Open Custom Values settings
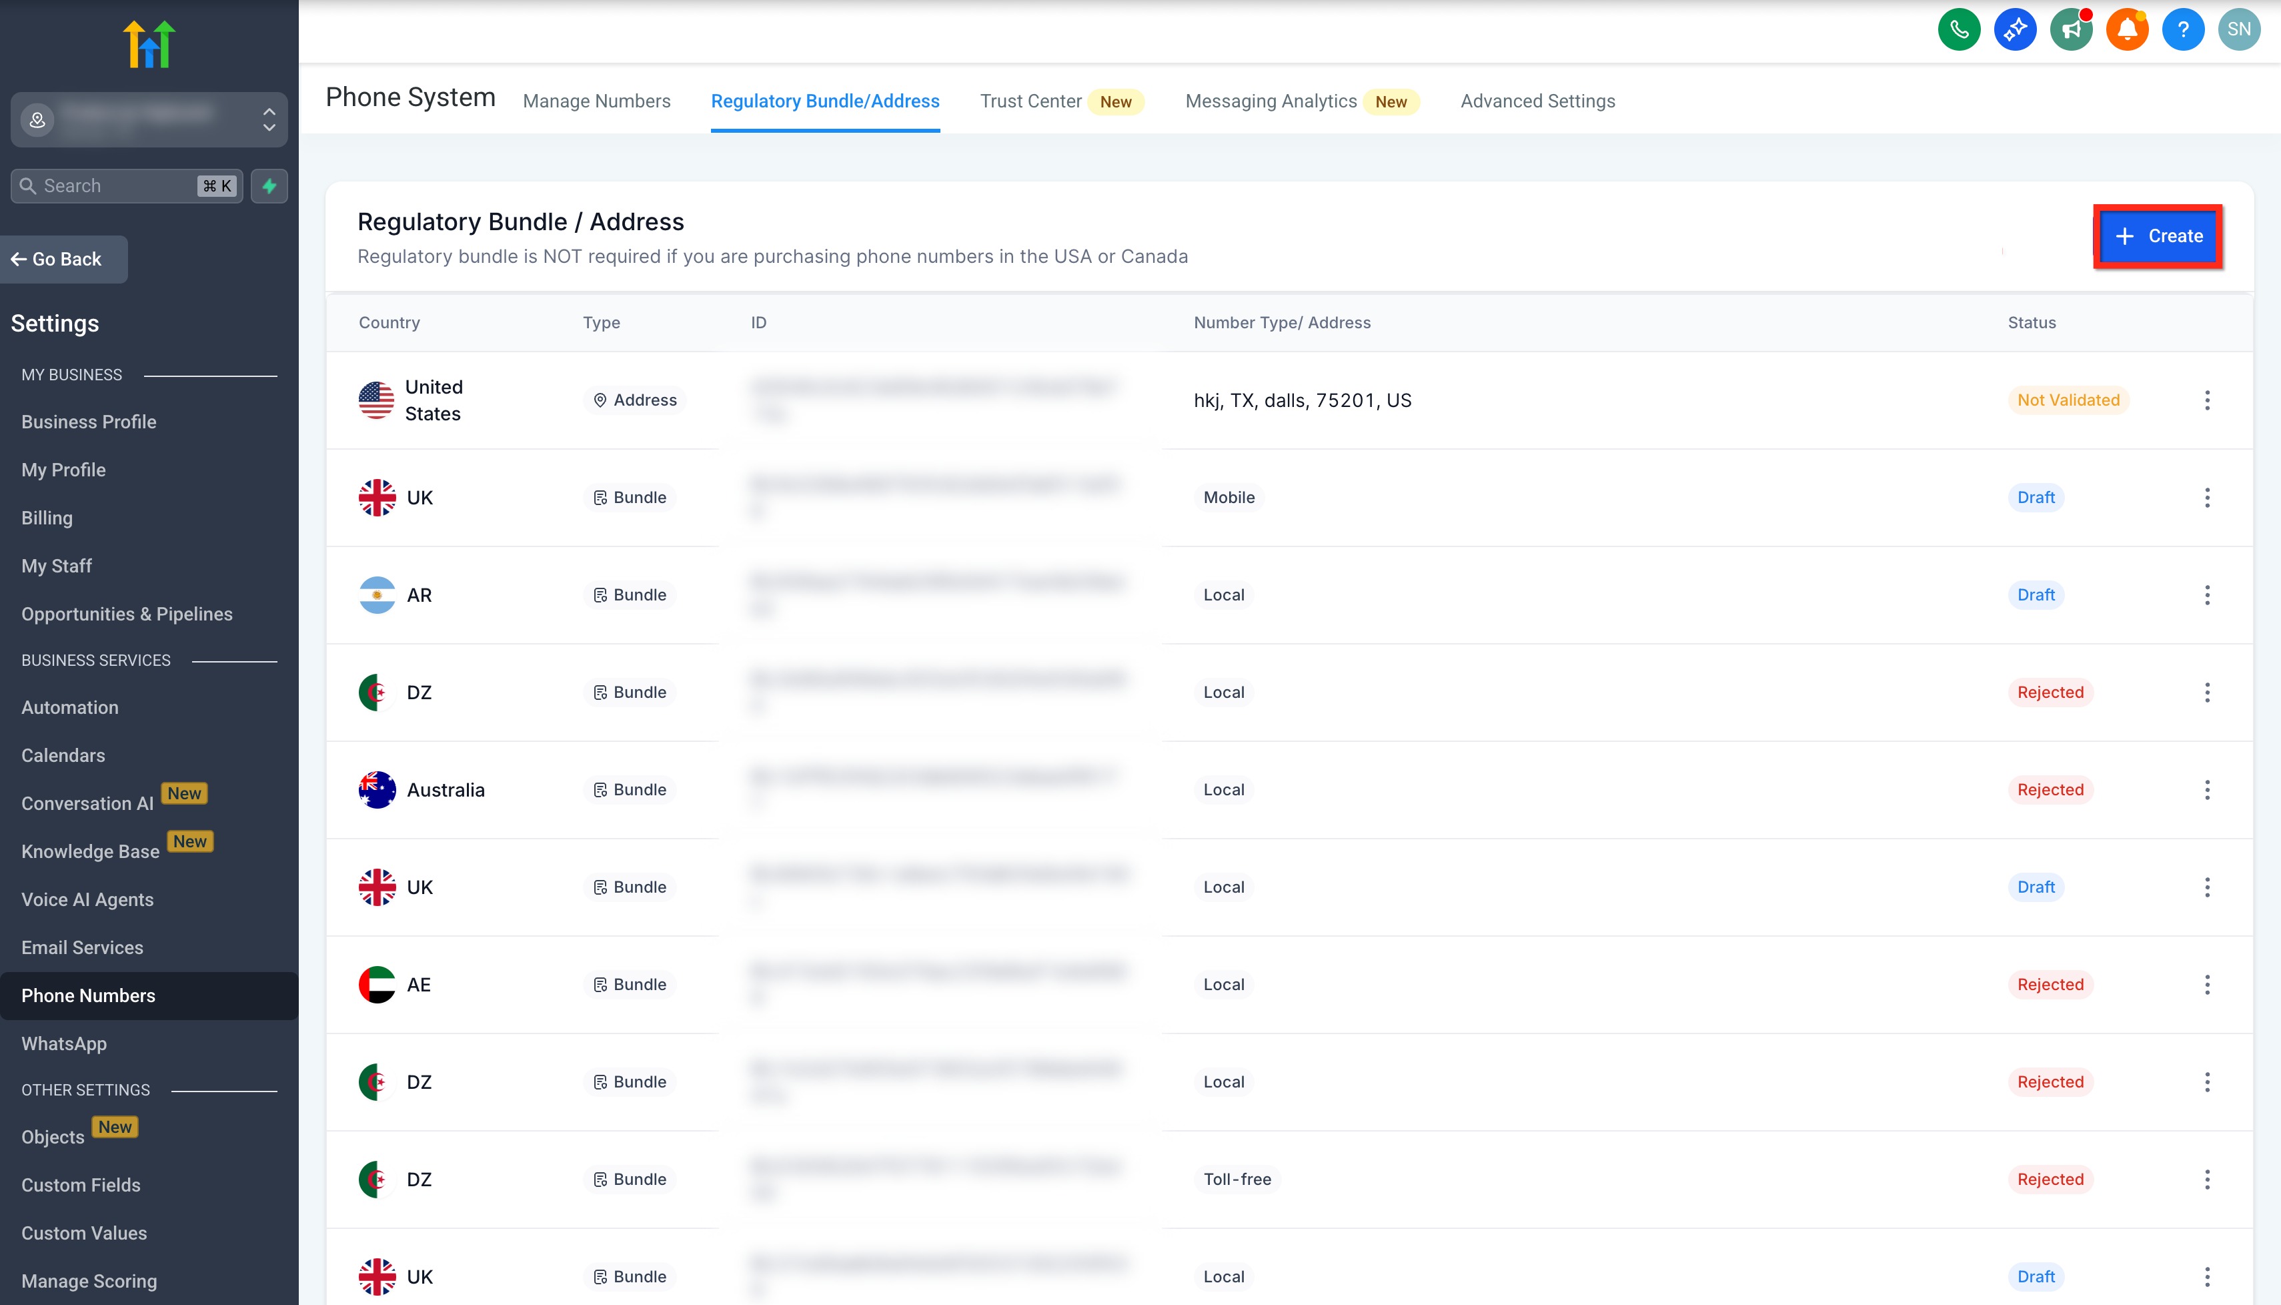2281x1305 pixels. 84,1234
